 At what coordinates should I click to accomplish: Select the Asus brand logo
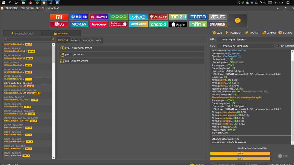coord(218,17)
